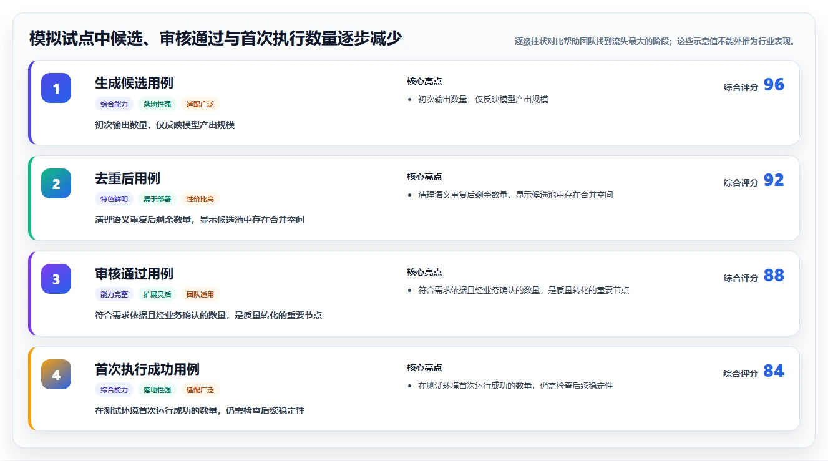
Task: Click bullet 清理语义重复后剩余数量 under 核心亮点
Action: click(x=515, y=195)
